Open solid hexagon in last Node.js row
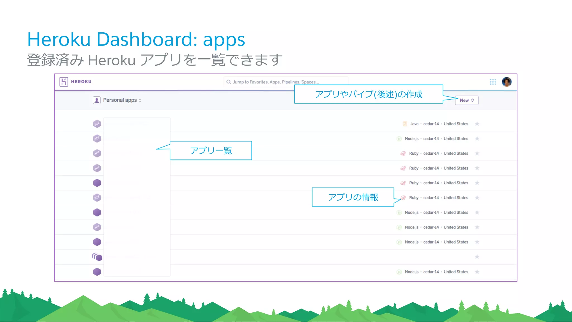This screenshot has height=322, width=572. 97,272
